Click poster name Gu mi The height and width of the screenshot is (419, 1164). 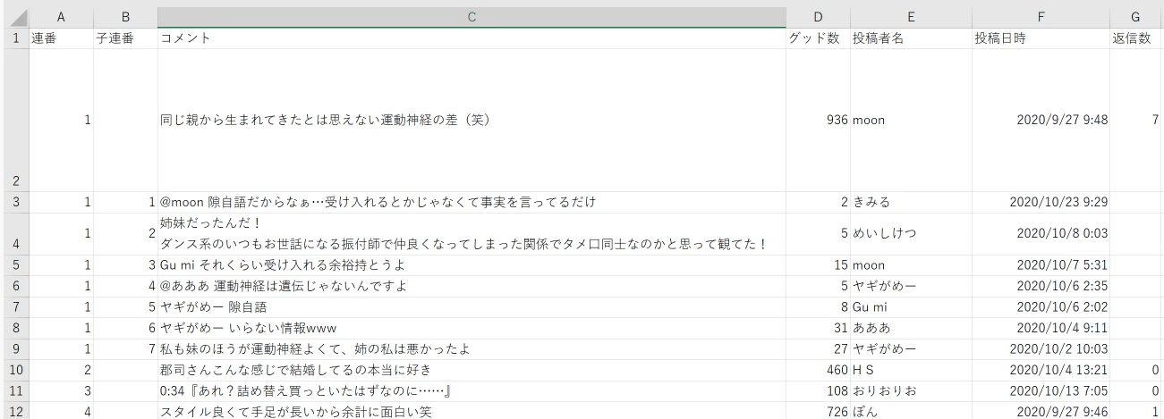911,307
